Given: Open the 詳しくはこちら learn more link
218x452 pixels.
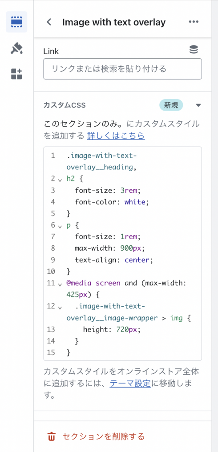Looking at the screenshot, I should [116, 136].
